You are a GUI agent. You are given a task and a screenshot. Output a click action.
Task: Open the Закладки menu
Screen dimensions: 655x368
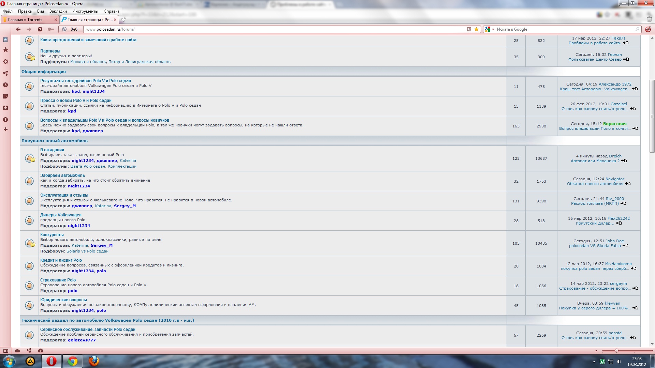tap(58, 11)
